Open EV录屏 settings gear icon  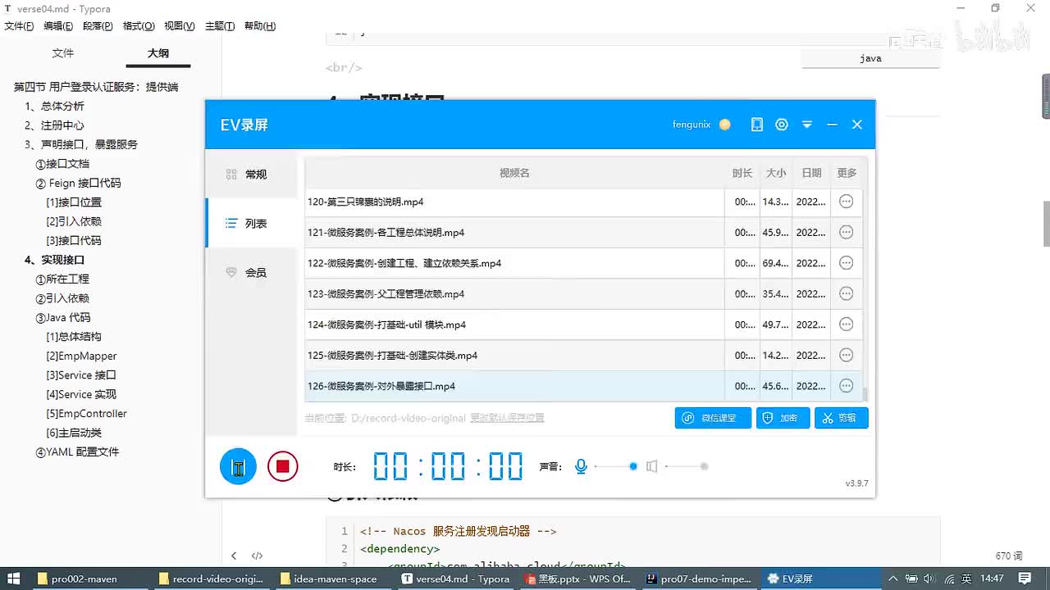[782, 125]
